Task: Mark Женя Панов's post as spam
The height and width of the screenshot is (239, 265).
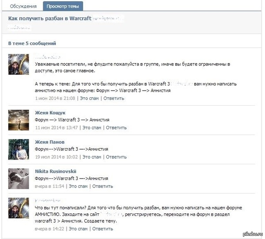Action: (x=92, y=157)
